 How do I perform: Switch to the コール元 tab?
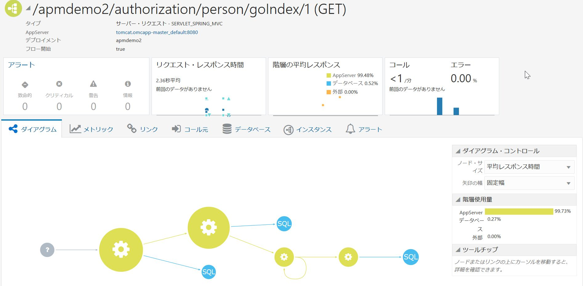(x=190, y=129)
